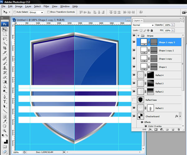Open the Window menu

[65, 6]
